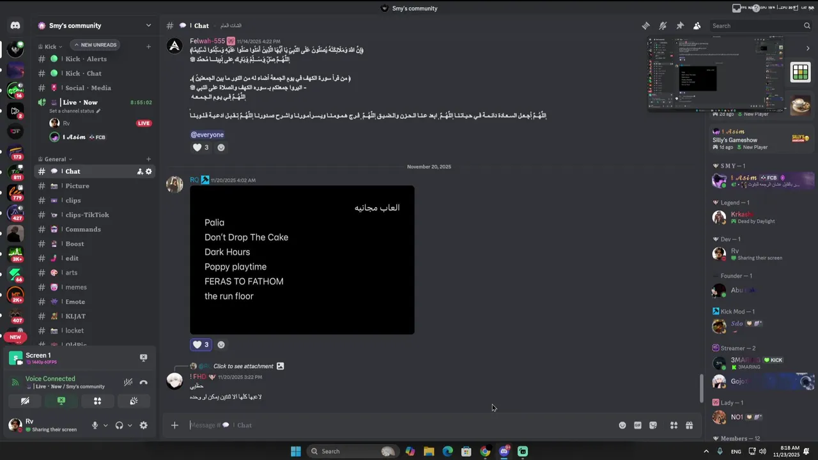Open File Explorer from taskbar

coord(429,452)
